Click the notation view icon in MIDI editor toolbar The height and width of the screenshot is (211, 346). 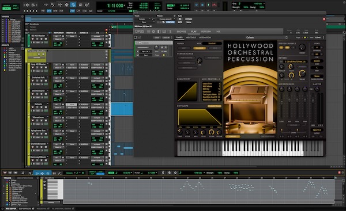[x=22, y=173]
